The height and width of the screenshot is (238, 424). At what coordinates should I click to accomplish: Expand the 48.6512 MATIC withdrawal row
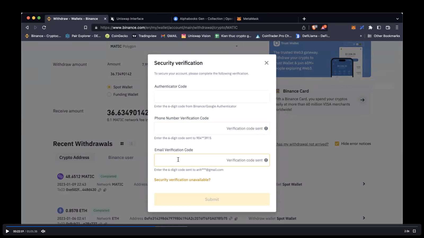pyautogui.click(x=364, y=184)
